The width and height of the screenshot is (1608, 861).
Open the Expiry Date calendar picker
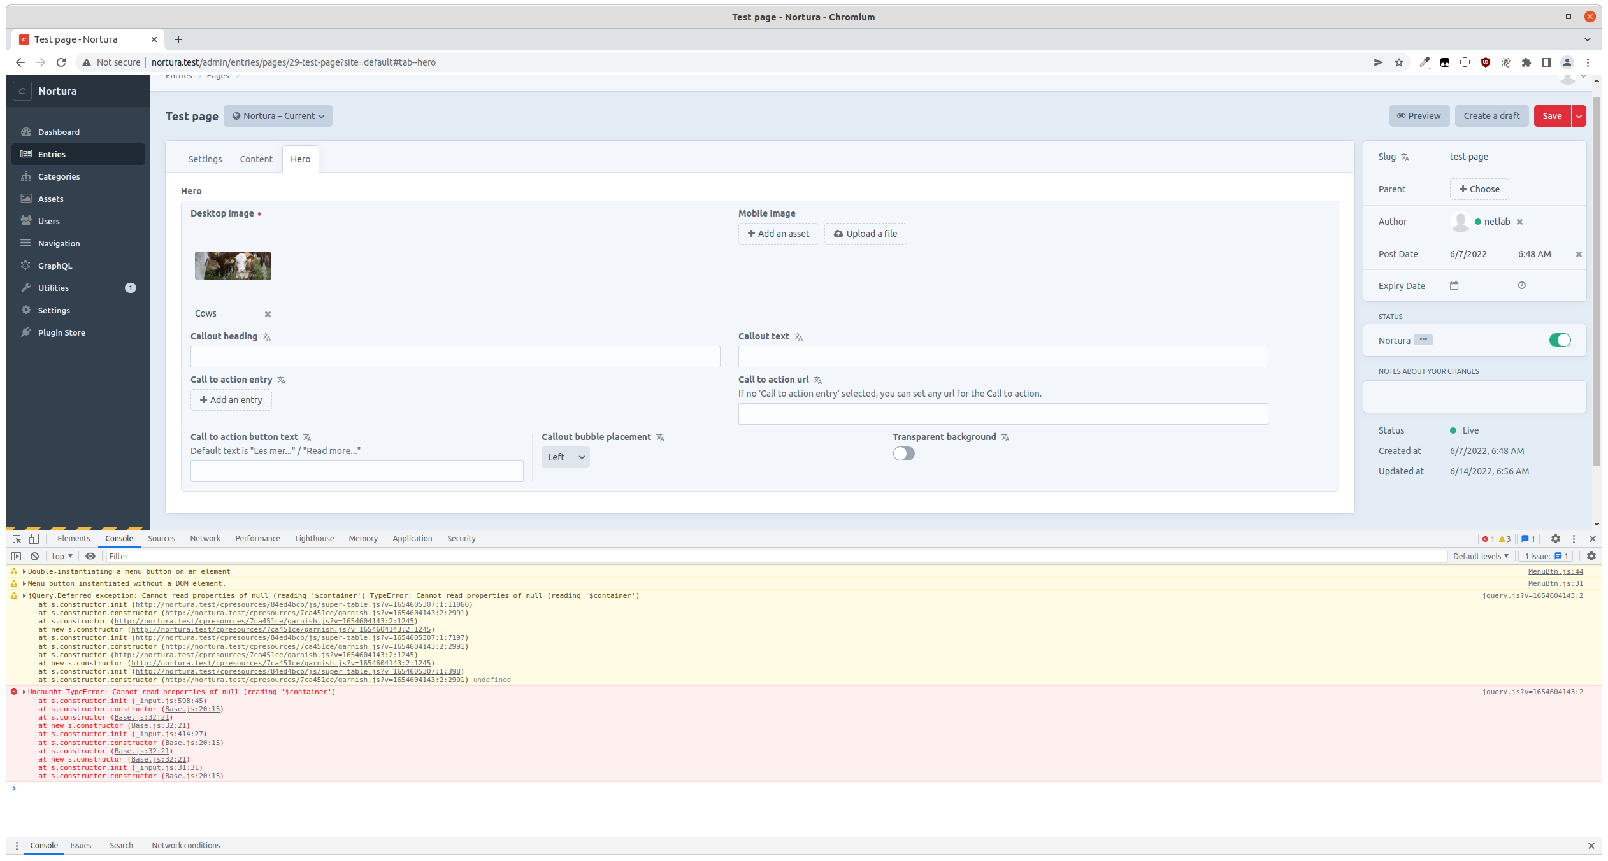(x=1454, y=285)
